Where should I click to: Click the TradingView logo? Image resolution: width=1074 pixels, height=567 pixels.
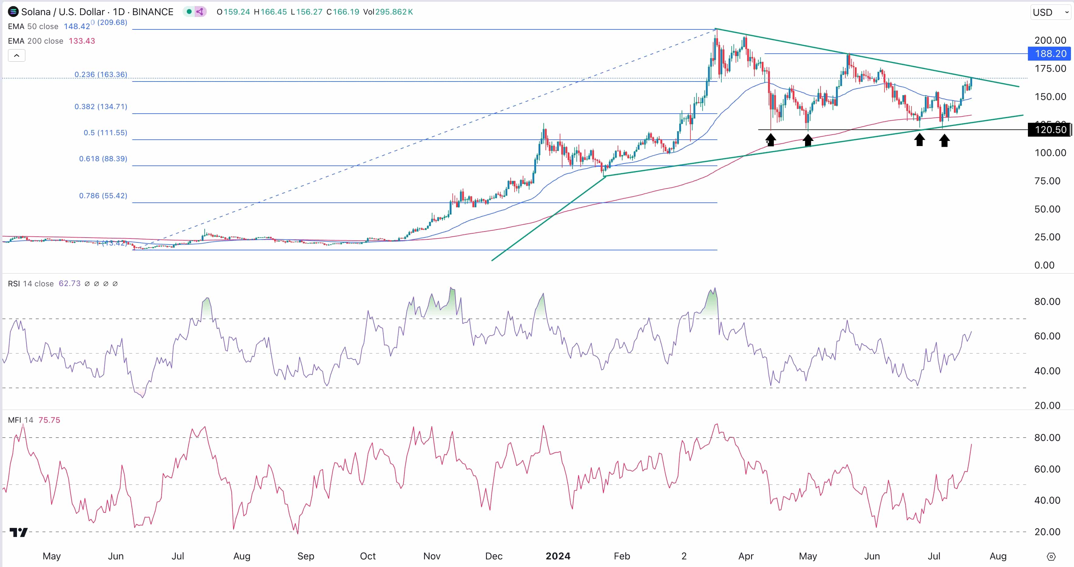tap(19, 532)
